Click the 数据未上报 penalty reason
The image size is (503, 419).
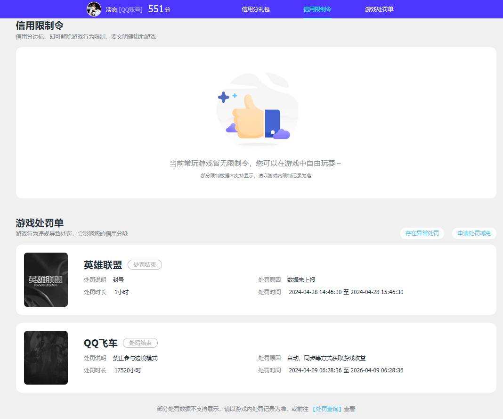pos(301,279)
